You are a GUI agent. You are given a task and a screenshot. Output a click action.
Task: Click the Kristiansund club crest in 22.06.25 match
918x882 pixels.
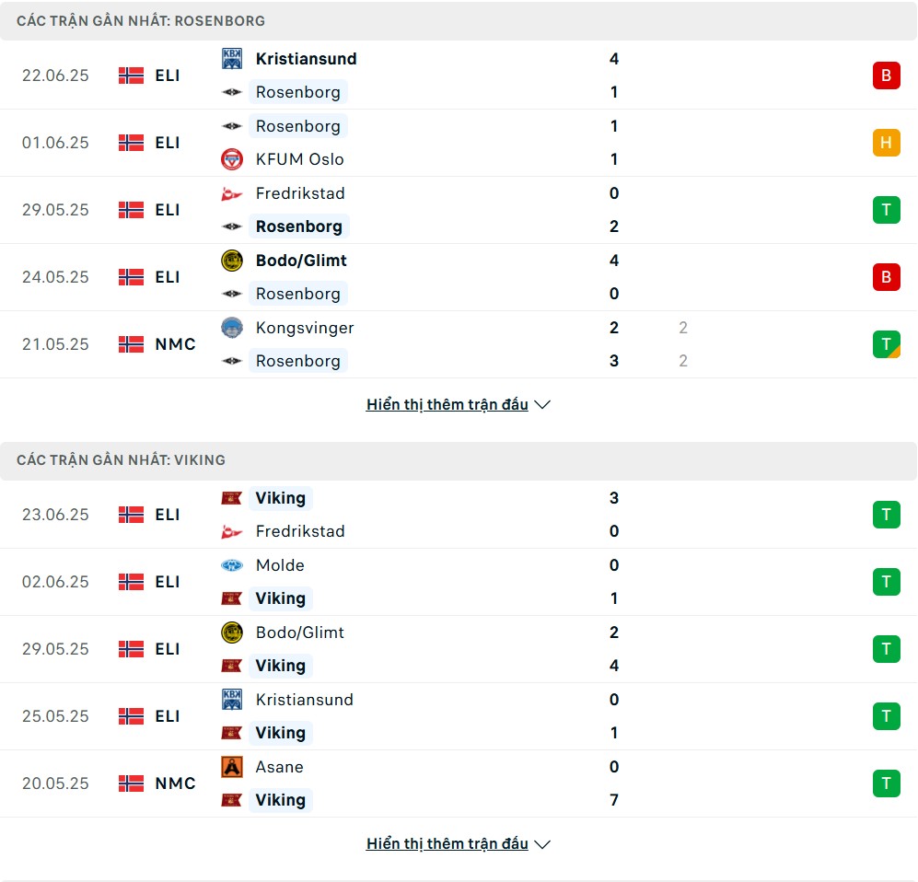click(x=232, y=59)
